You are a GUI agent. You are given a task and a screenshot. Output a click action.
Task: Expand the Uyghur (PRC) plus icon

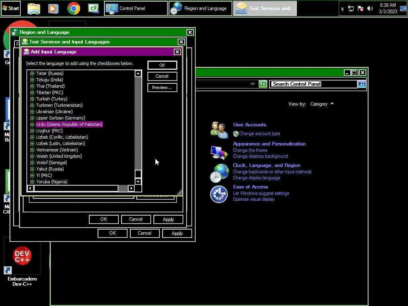(x=32, y=131)
